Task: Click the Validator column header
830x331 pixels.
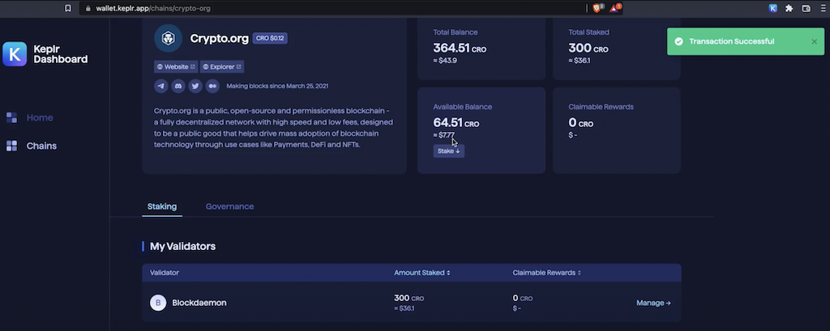Action: [165, 273]
